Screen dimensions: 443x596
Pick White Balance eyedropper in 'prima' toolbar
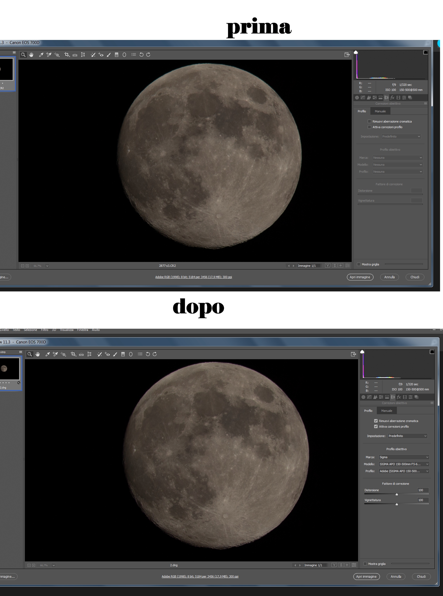41,55
